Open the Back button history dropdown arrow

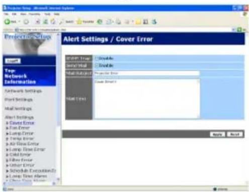[19, 22]
